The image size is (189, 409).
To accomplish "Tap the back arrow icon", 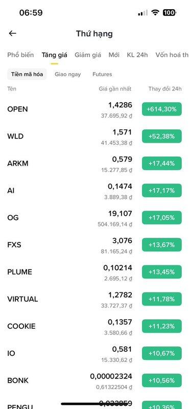I will click(12, 33).
